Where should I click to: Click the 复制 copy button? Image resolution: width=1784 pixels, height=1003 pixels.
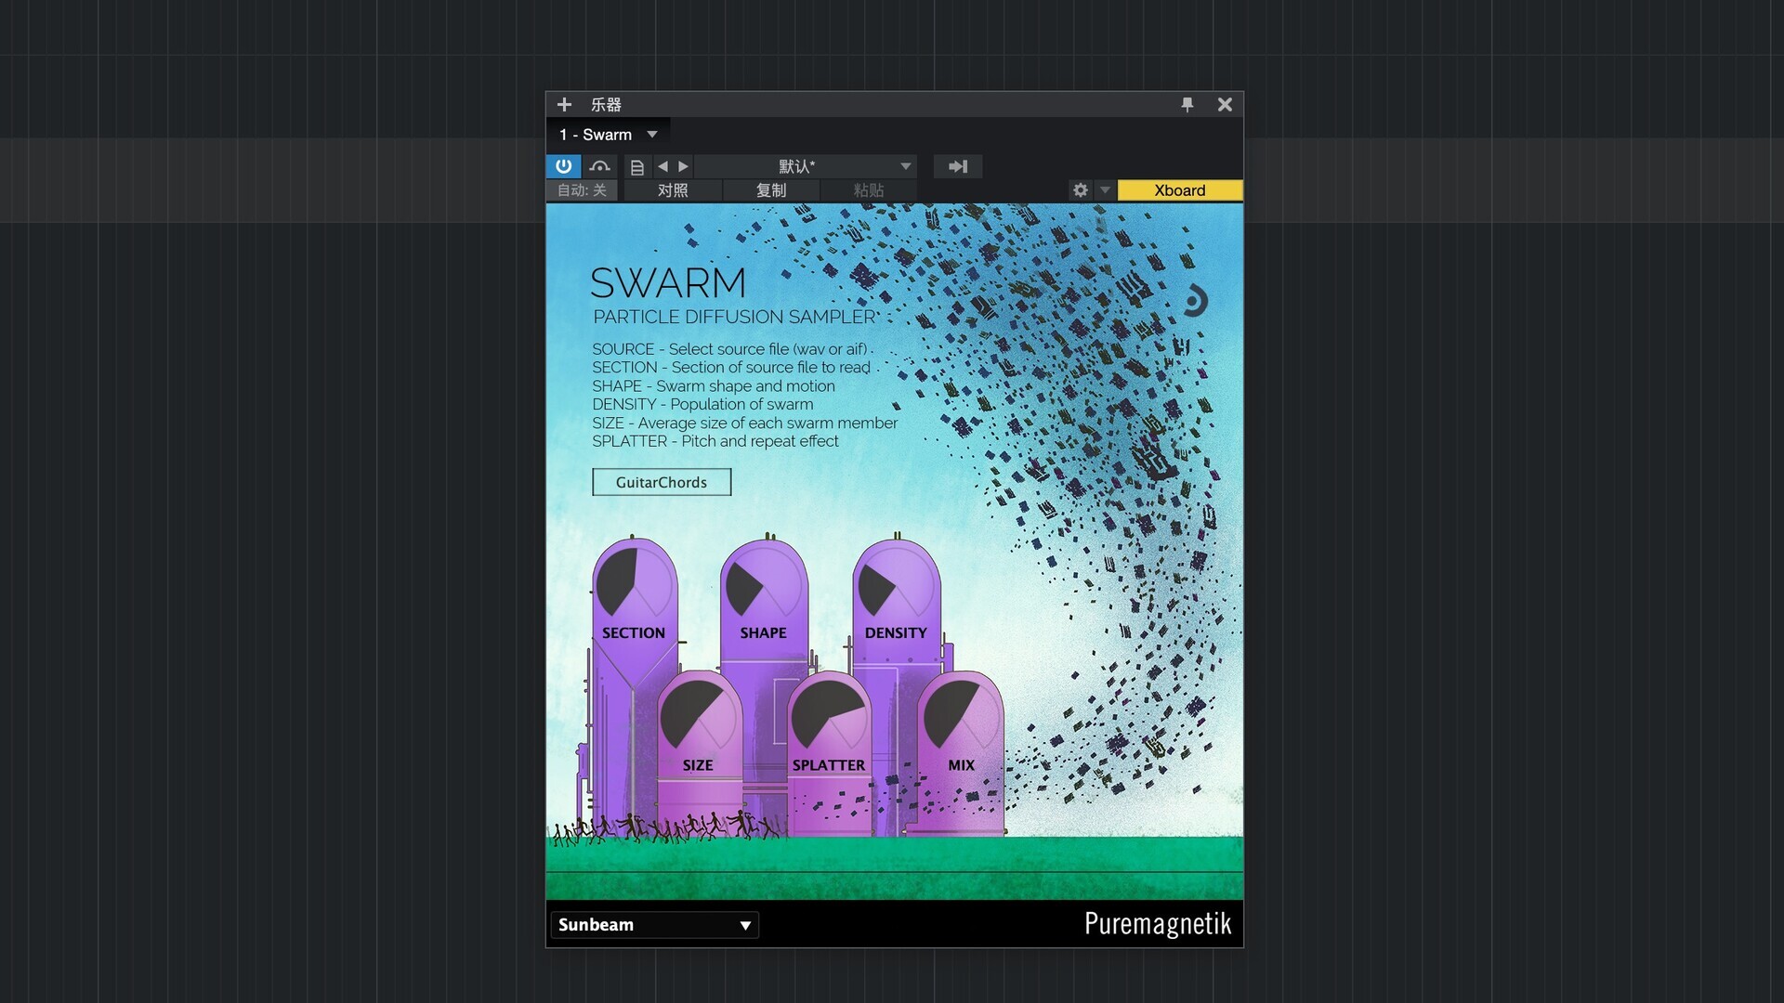771,190
